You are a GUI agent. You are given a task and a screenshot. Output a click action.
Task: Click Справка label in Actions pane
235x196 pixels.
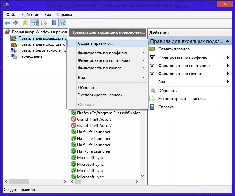166,107
